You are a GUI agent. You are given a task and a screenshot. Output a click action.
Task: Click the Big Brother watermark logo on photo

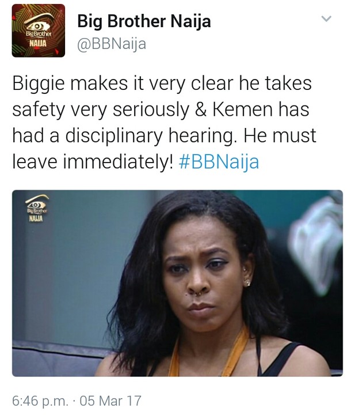[x=37, y=208]
